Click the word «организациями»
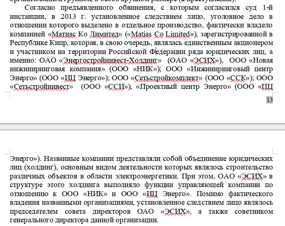Viewport: 285px width, 226px height. 109,203
